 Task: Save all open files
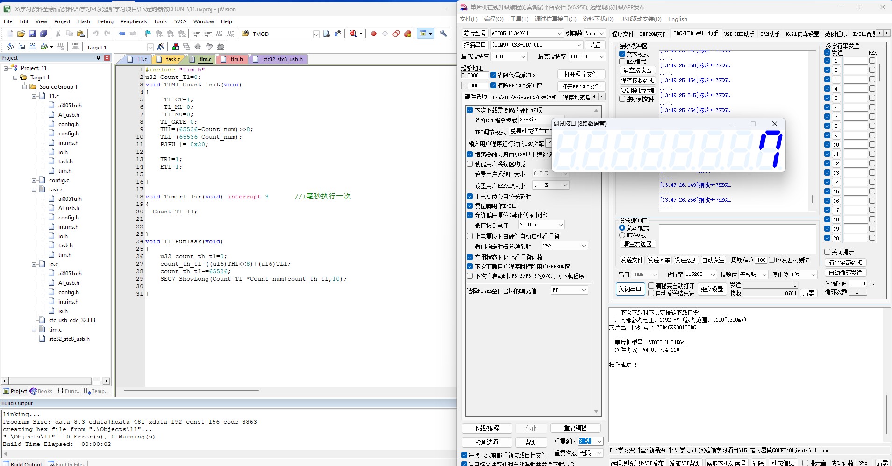pos(43,34)
